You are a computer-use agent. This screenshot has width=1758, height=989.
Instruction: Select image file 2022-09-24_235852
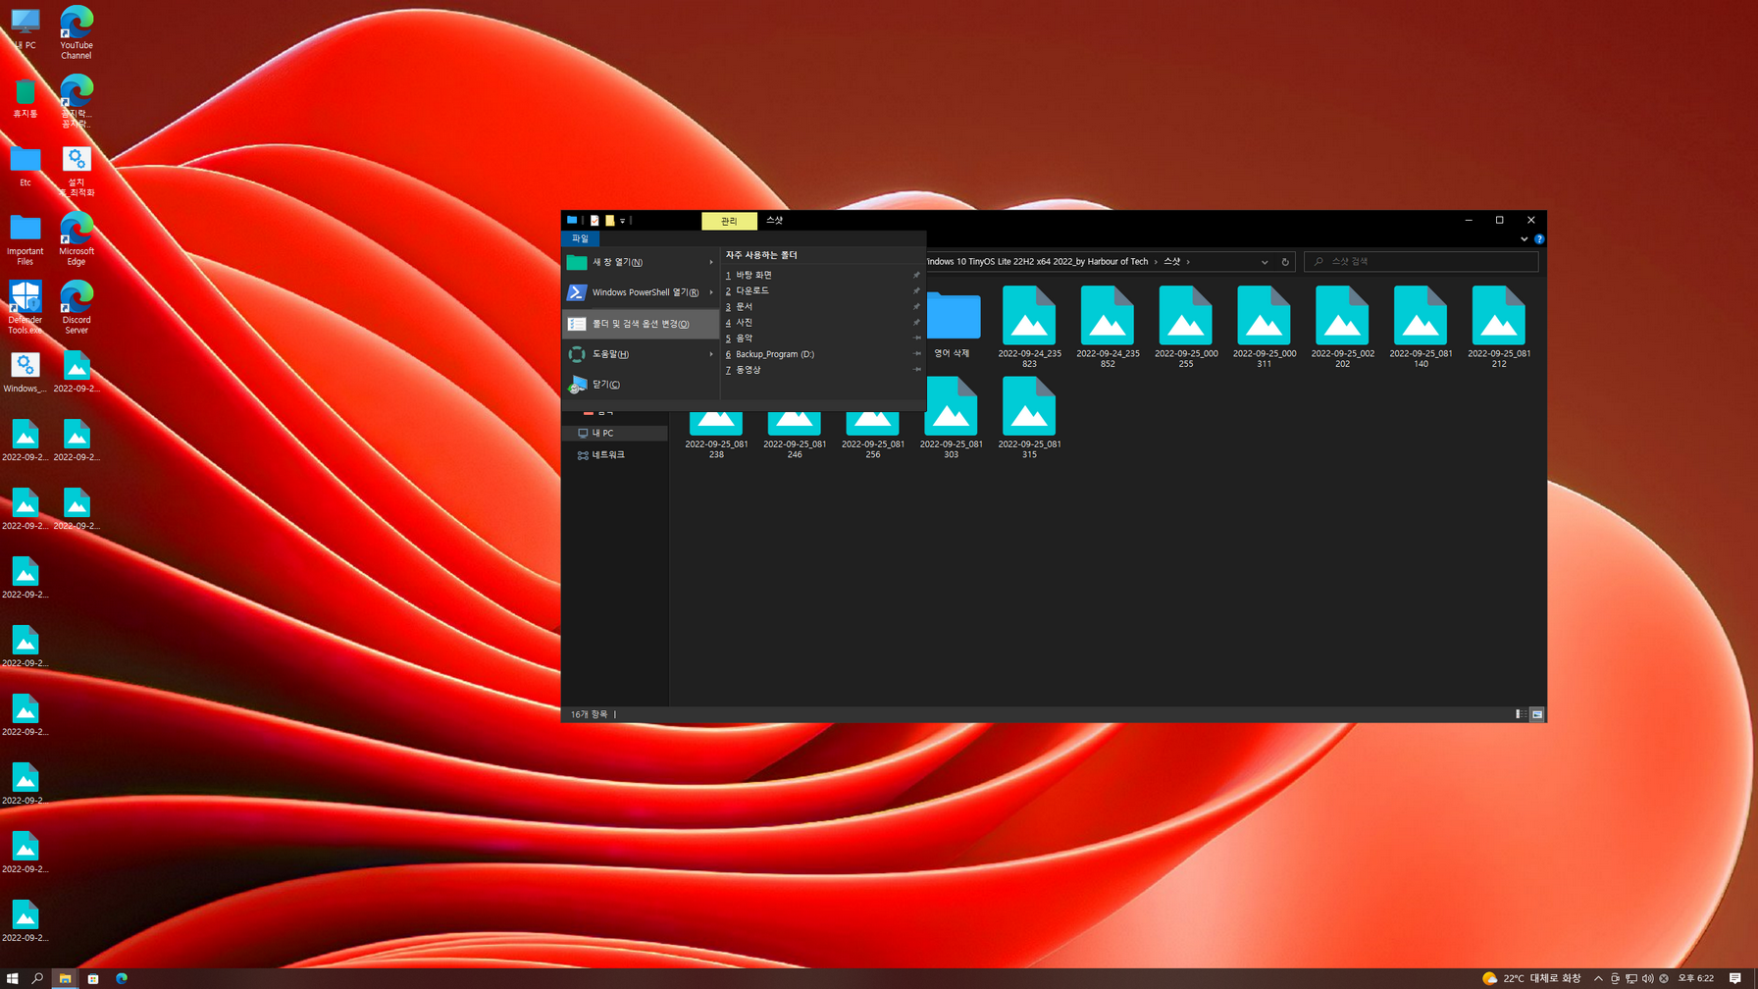[1108, 327]
